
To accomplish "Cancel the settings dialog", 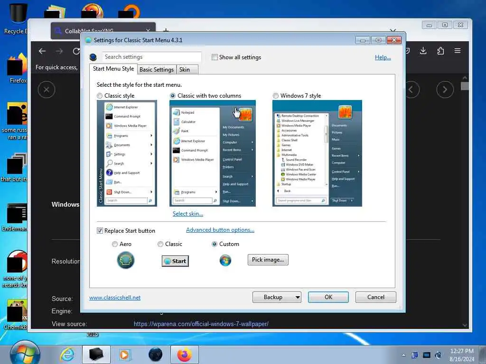I will (x=376, y=297).
